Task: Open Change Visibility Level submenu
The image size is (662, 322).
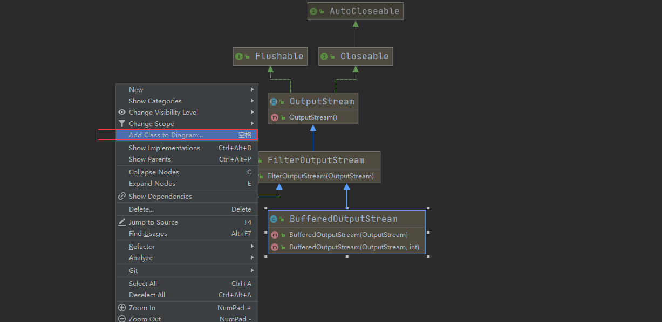Action: [187, 113]
